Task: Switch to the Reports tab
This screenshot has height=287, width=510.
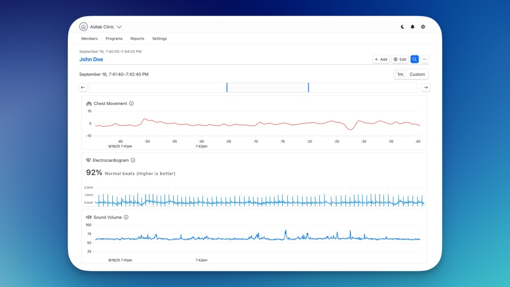Action: [137, 39]
